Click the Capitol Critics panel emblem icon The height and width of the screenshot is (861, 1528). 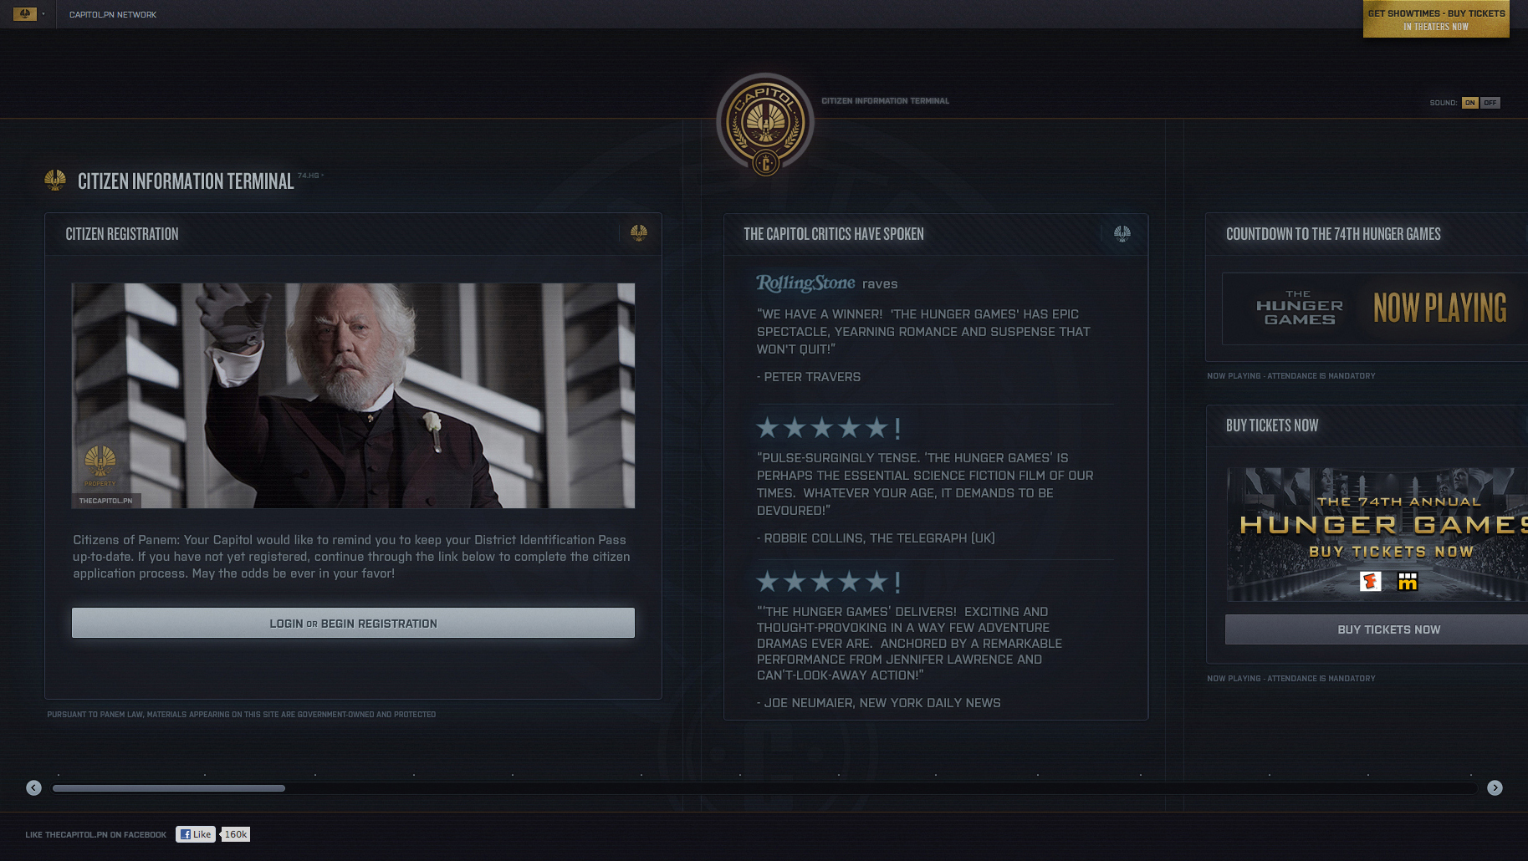coord(1122,233)
